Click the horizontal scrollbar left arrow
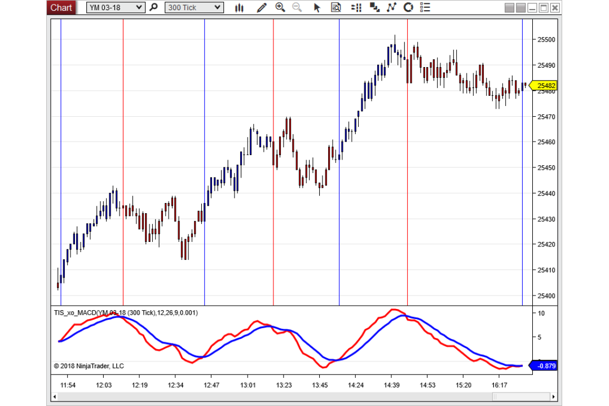Screen dimensions: 609x406 click(x=55, y=396)
